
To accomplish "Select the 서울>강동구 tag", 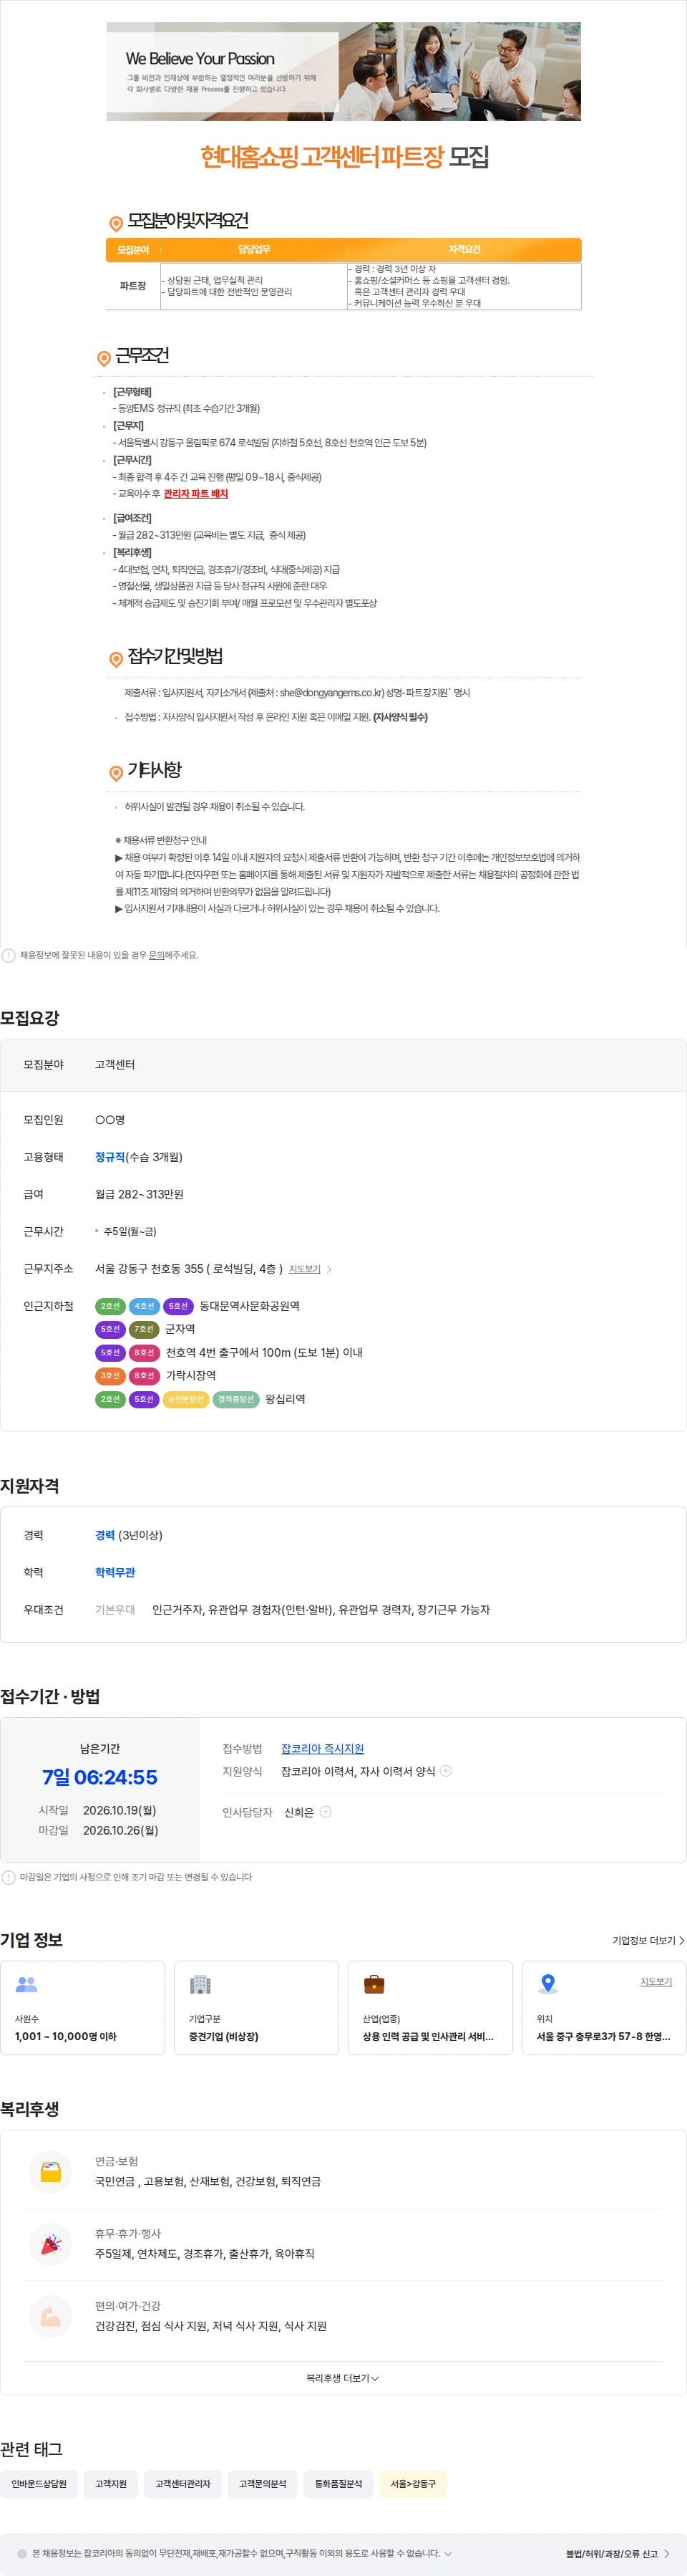I will pos(414,2484).
